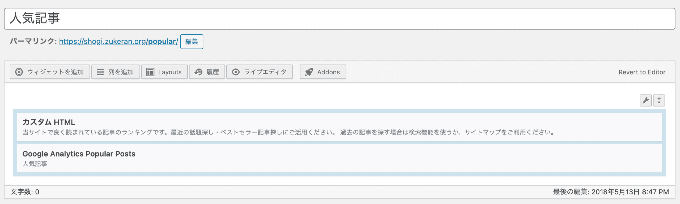Click the gear icon on Add Widget button

19,72
